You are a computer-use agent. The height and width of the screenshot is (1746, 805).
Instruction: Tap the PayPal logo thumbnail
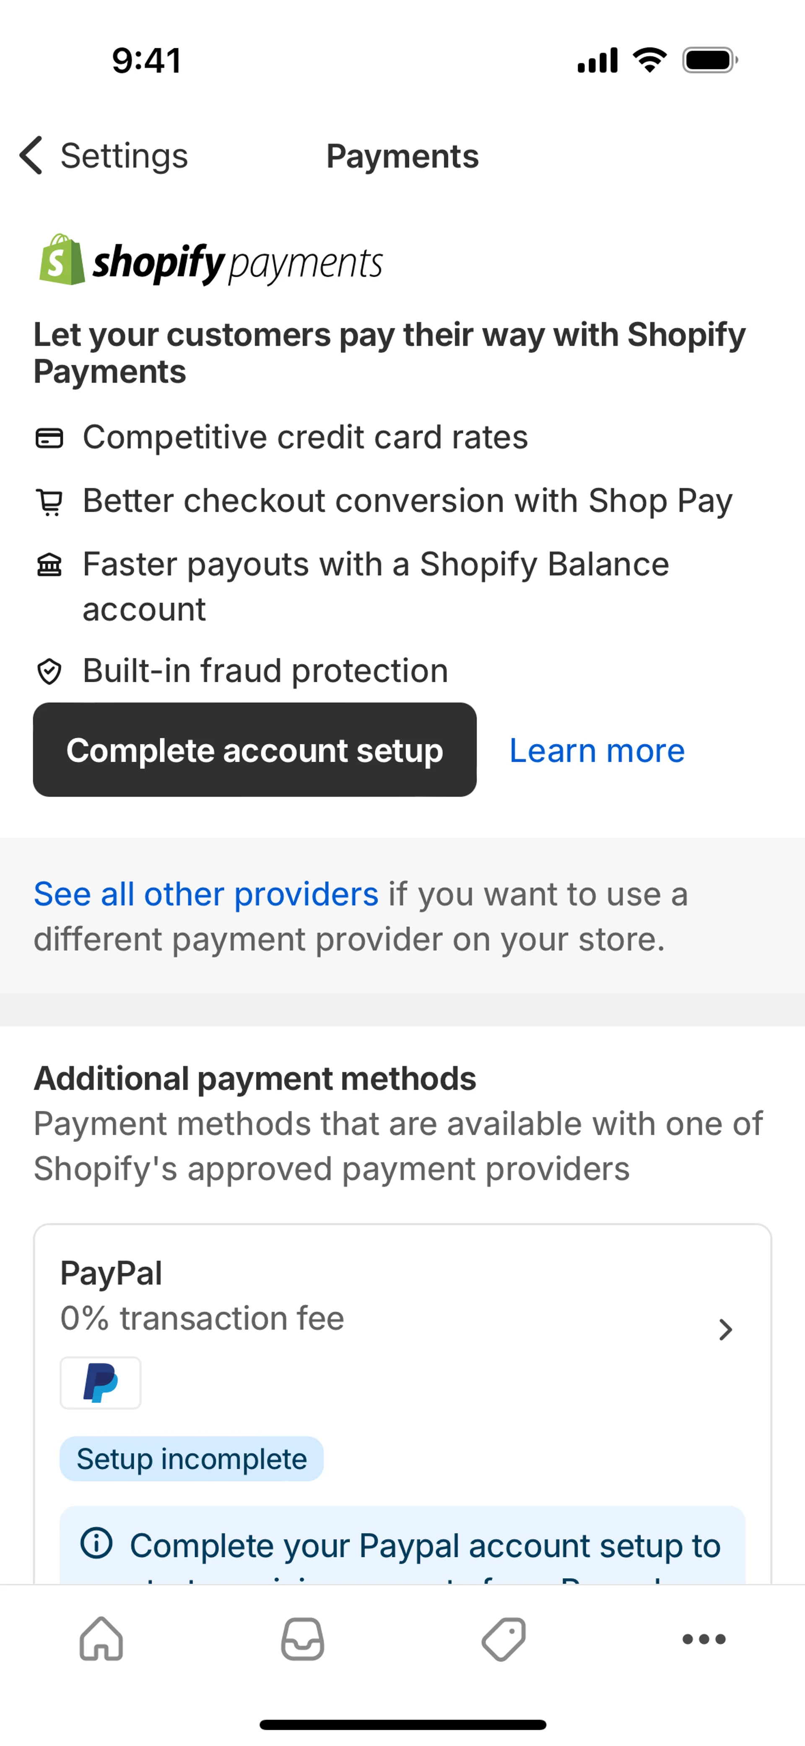[x=100, y=1382]
